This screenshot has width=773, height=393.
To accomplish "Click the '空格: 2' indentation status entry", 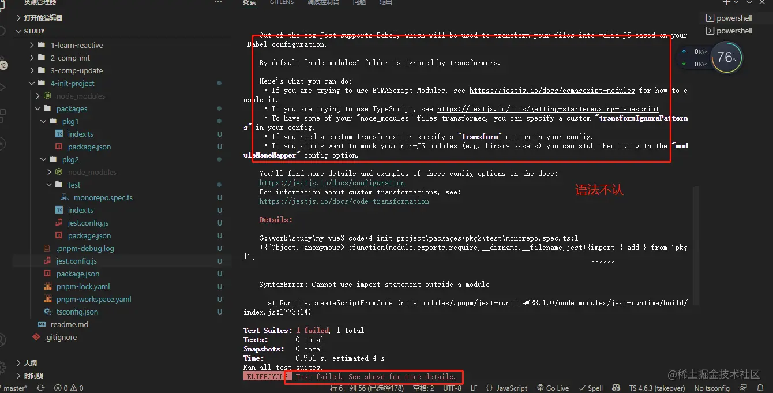I will (x=423, y=388).
